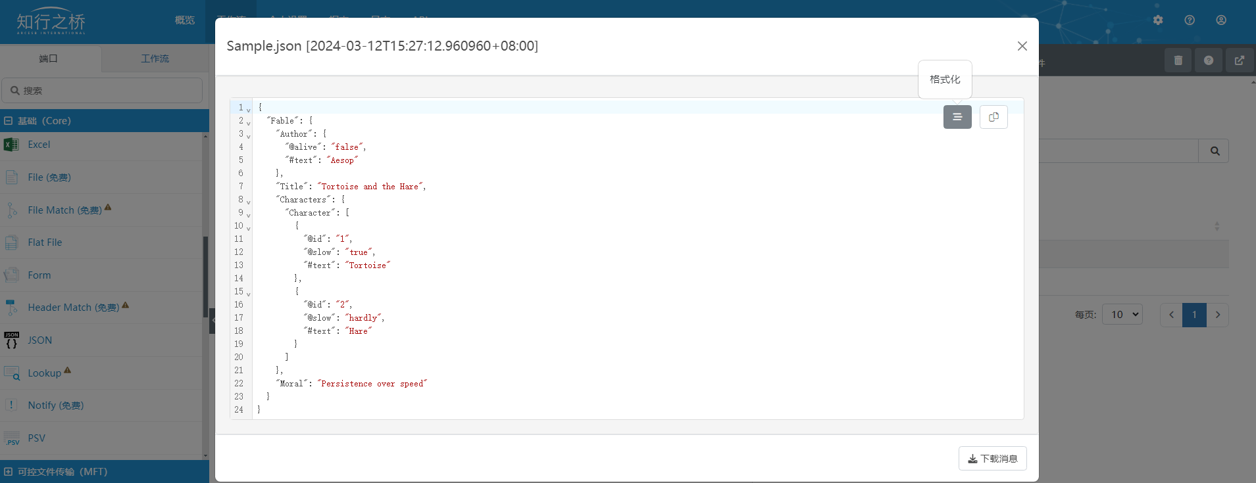Click the trash delete icon in toolbar
Image resolution: width=1256 pixels, height=483 pixels.
(x=1178, y=60)
